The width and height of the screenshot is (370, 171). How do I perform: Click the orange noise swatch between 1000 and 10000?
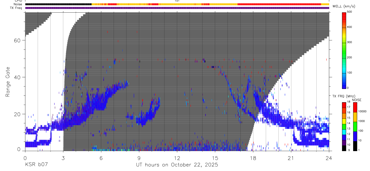pyautogui.click(x=355, y=117)
